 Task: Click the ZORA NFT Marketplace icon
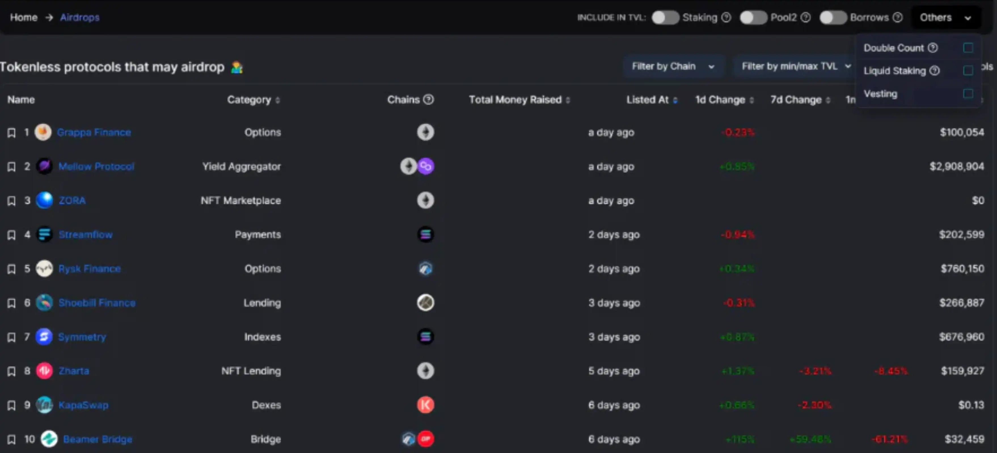[45, 200]
